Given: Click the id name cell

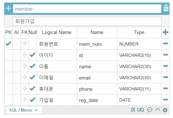Looking at the screenshot, I should [x=97, y=55].
